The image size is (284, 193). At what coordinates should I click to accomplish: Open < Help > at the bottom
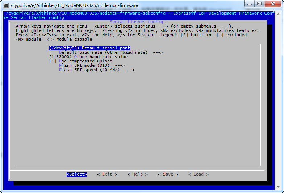click(x=137, y=174)
